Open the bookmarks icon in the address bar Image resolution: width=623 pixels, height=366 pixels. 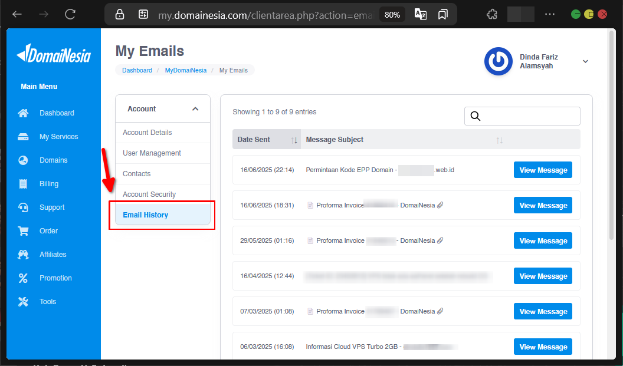442,15
